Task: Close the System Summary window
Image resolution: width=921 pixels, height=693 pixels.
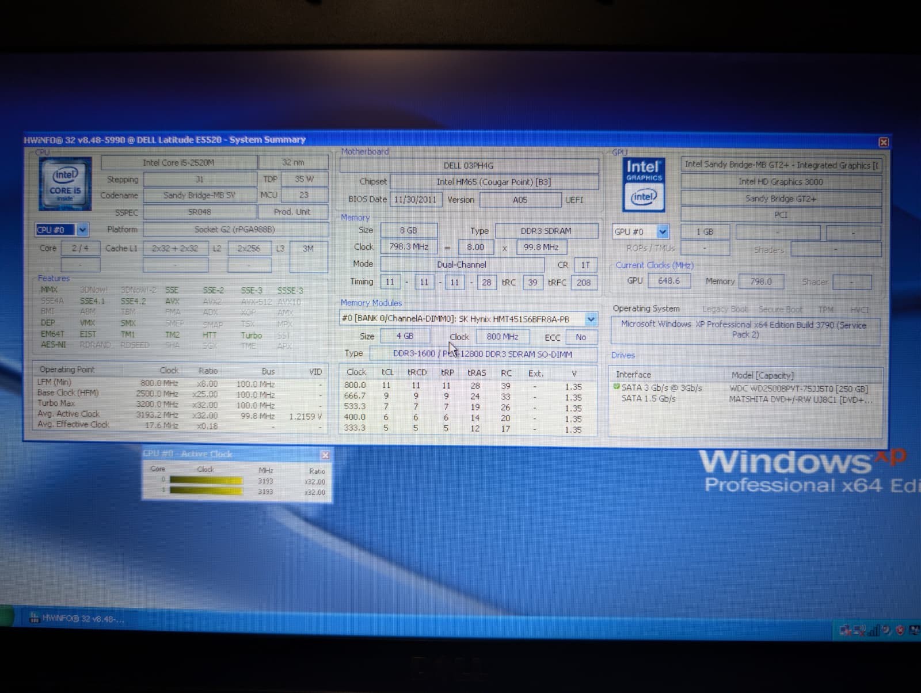Action: coord(883,142)
